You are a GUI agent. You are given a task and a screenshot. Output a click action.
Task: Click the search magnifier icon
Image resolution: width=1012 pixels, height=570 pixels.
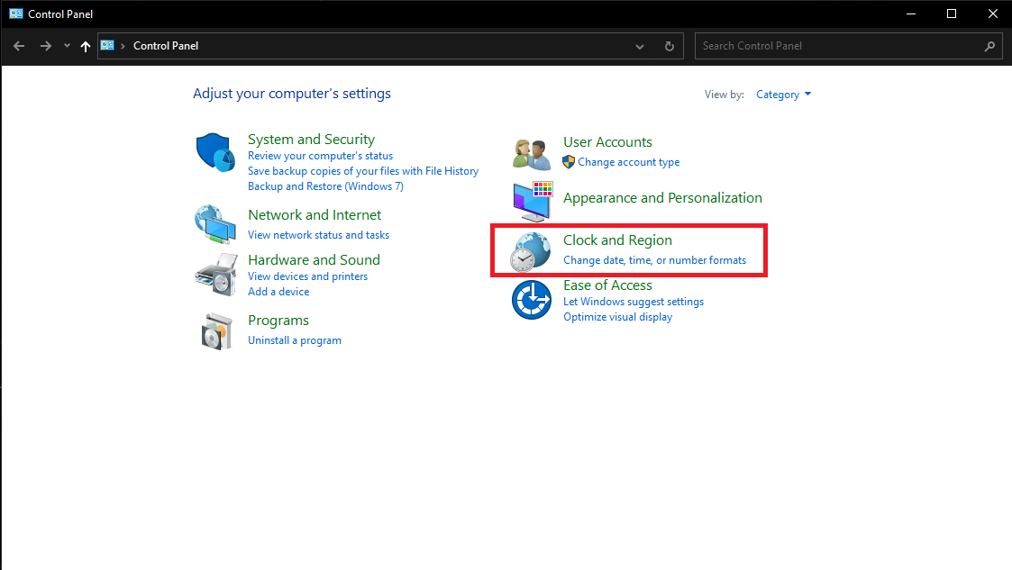pos(989,46)
